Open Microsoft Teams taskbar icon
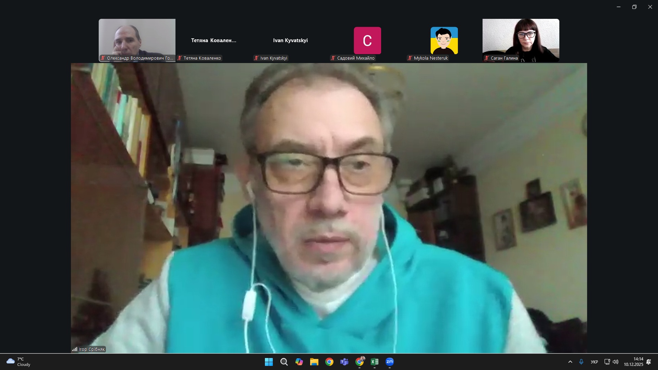658x370 pixels. [x=344, y=362]
